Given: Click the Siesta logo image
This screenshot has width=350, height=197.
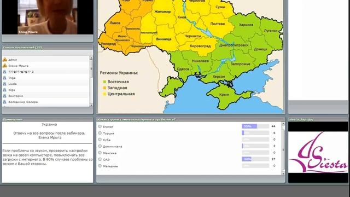Looking at the screenshot, I should 318,152.
